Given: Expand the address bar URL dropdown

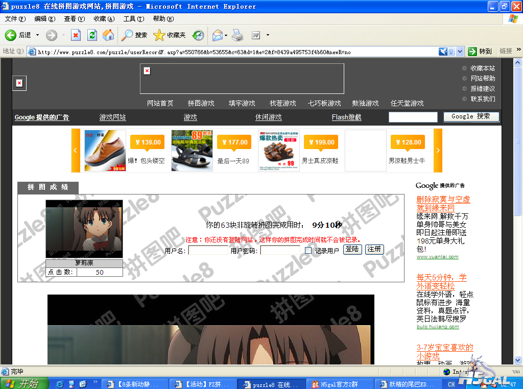Looking at the screenshot, I should point(460,52).
